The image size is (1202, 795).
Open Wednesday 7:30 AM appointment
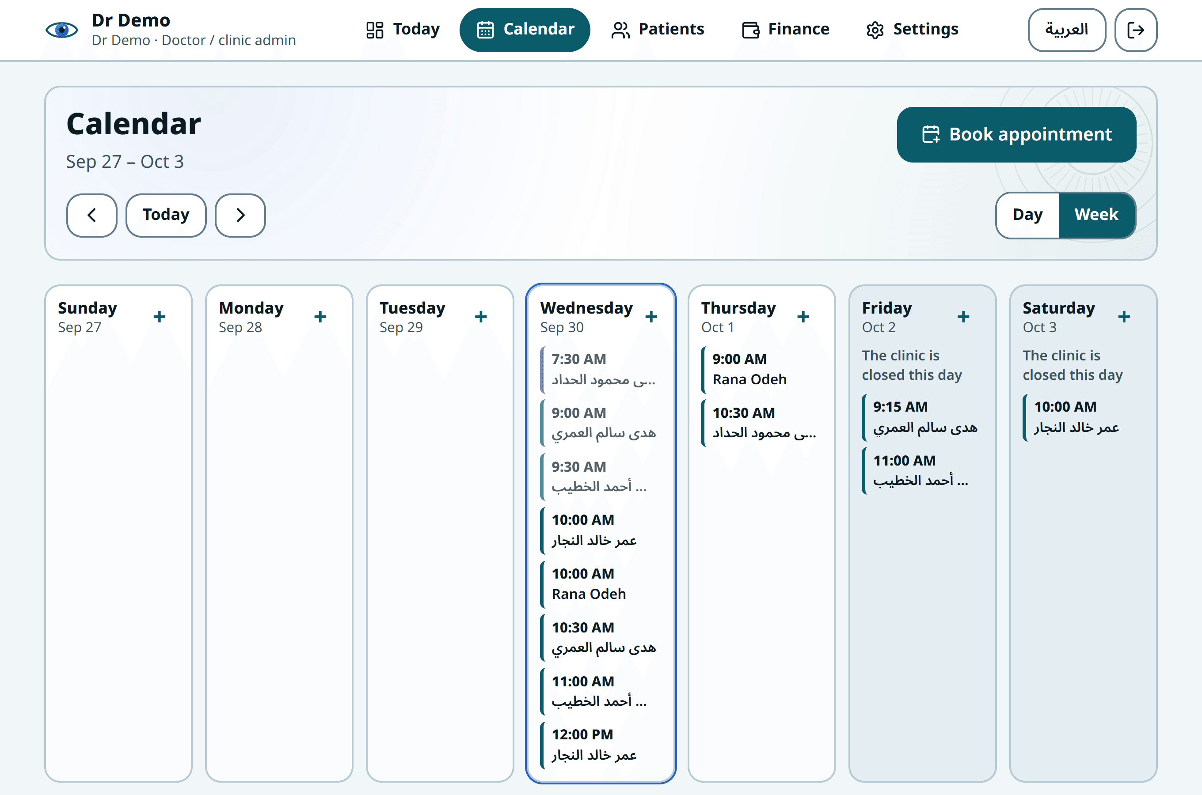point(601,369)
